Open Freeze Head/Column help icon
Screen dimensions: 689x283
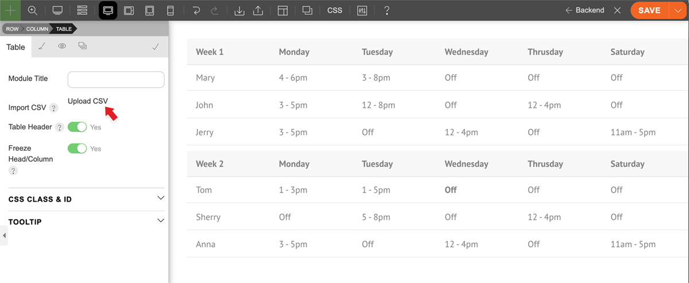[x=13, y=171]
